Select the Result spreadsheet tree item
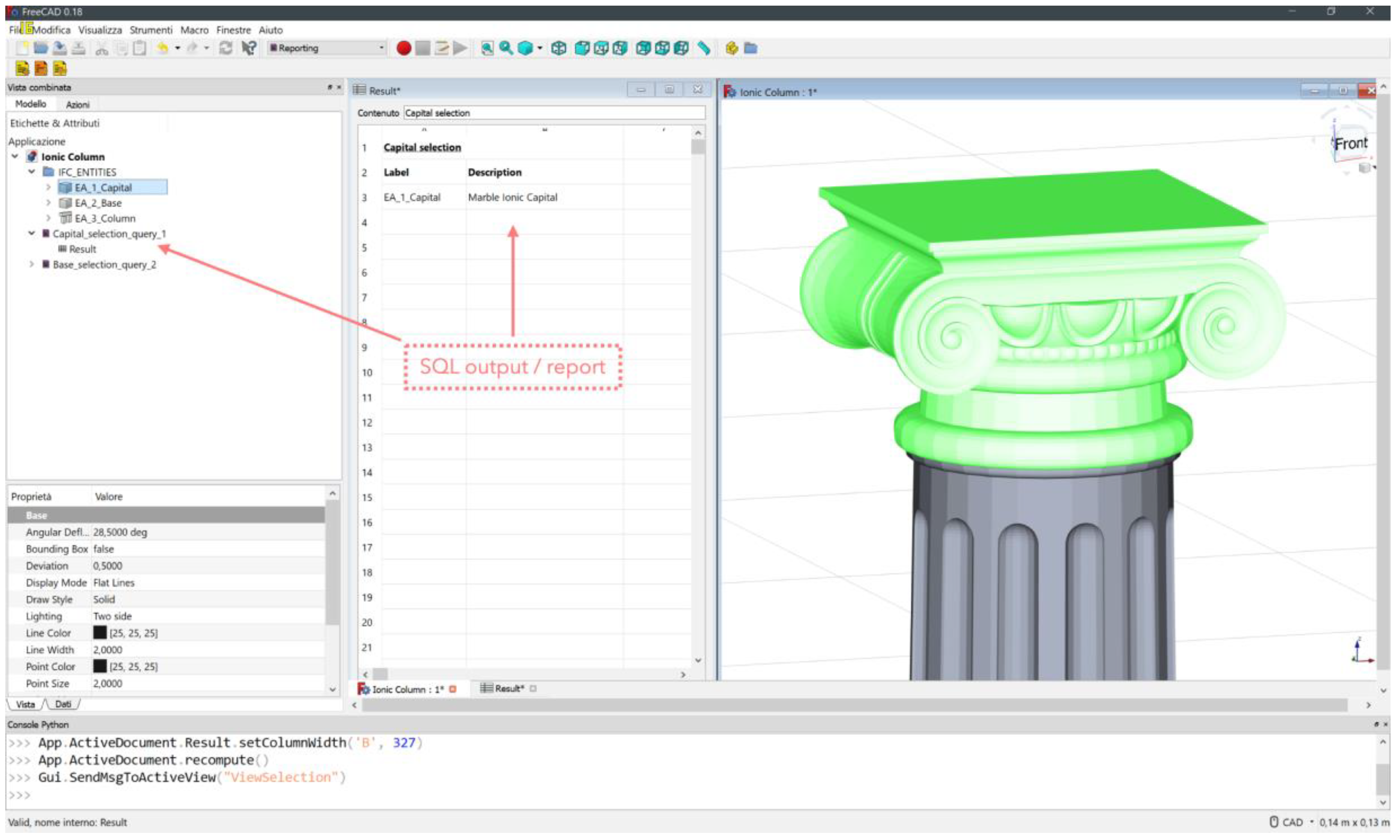This screenshot has height=840, width=1400. (x=82, y=249)
